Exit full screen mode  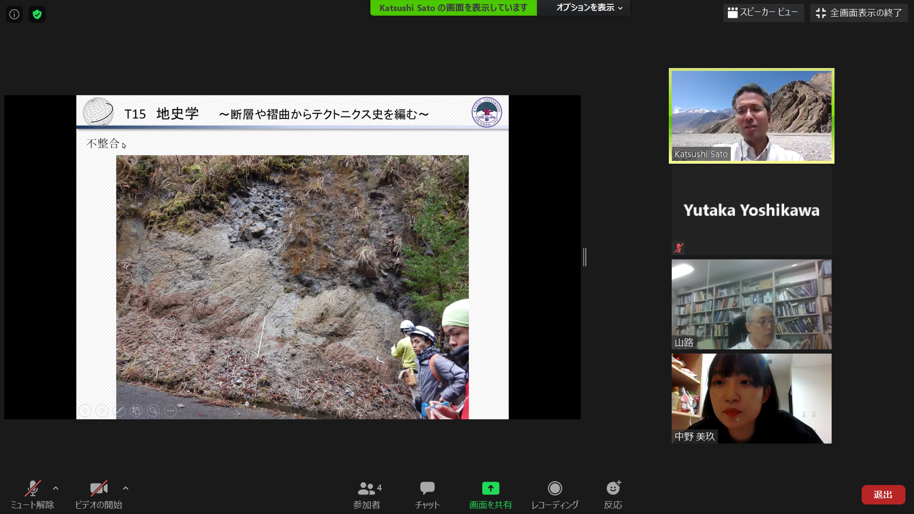pos(858,13)
